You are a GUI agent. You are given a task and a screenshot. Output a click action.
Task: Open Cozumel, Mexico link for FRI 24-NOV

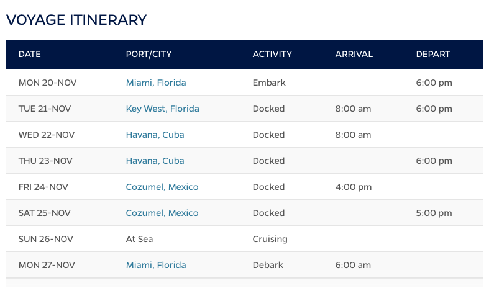click(162, 187)
